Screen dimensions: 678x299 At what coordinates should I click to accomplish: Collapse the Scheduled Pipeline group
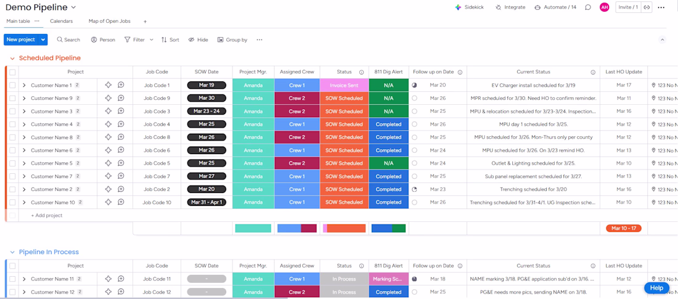[12, 59]
